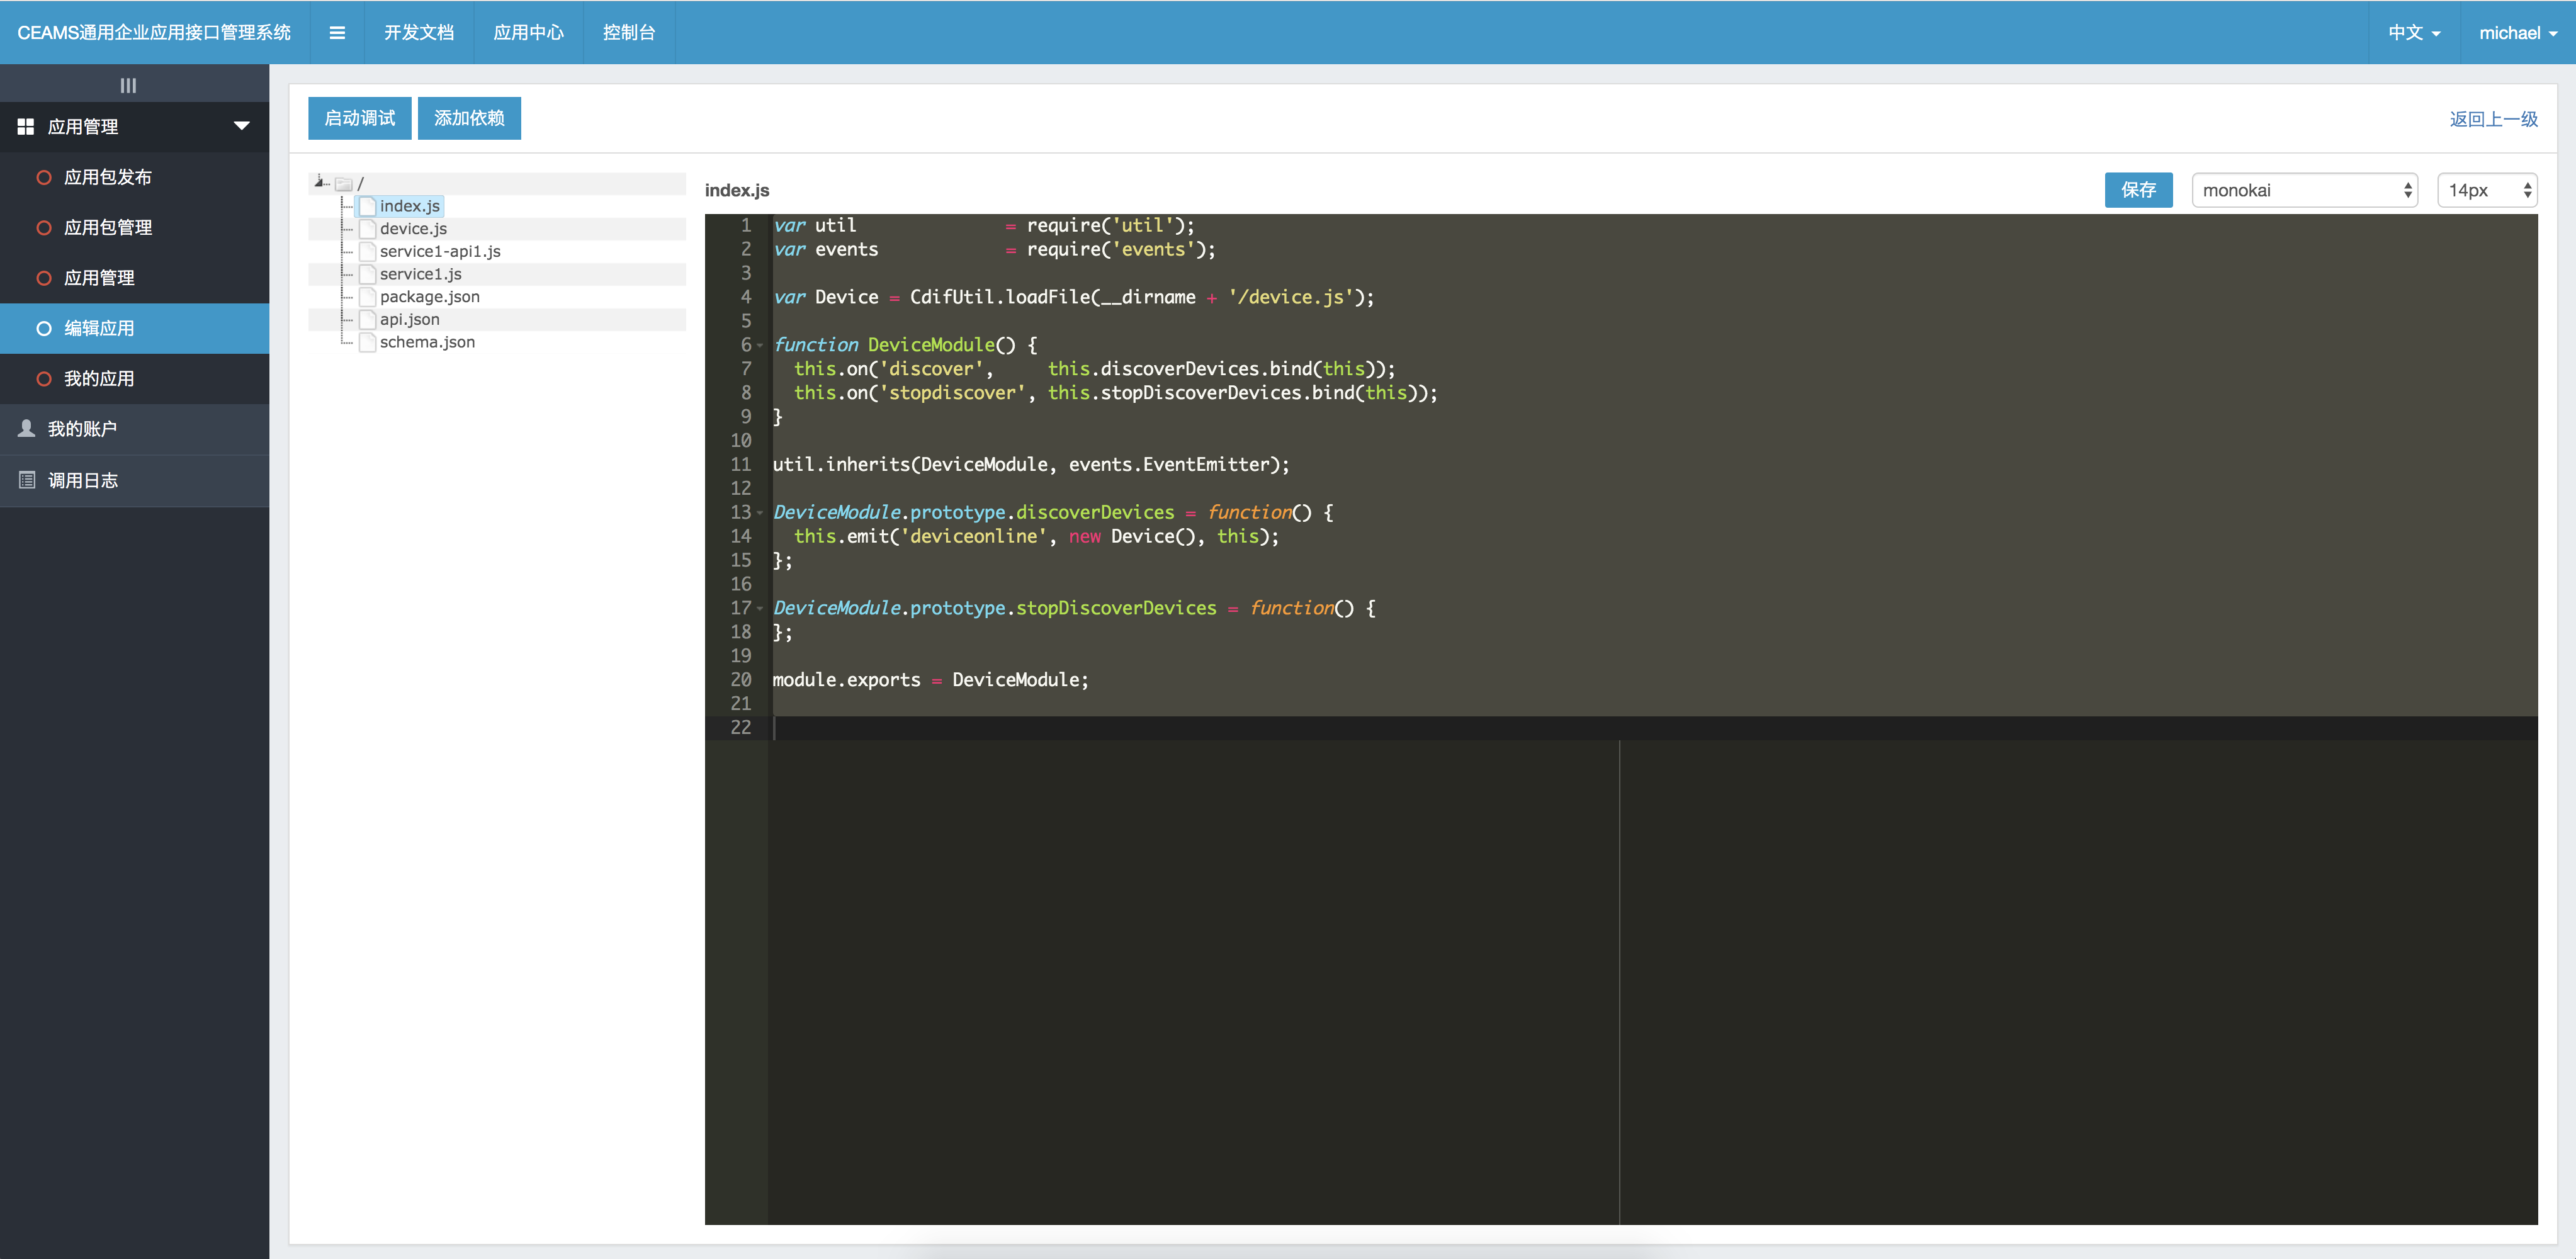
Task: Select the service1.js file name
Action: point(421,274)
